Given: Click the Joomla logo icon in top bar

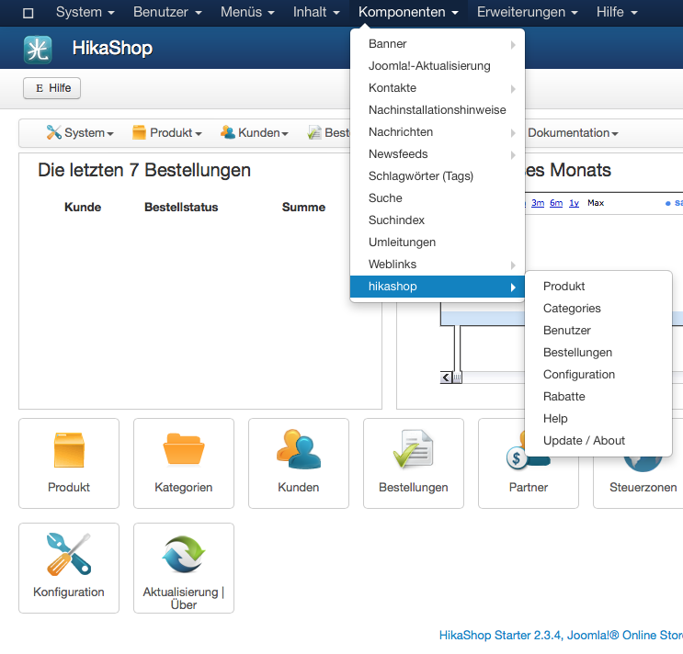Looking at the screenshot, I should click(x=28, y=13).
